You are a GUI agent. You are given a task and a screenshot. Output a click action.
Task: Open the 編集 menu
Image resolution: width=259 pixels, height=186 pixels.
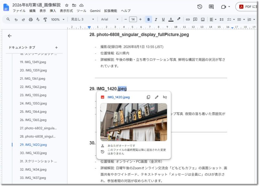(x=32, y=11)
